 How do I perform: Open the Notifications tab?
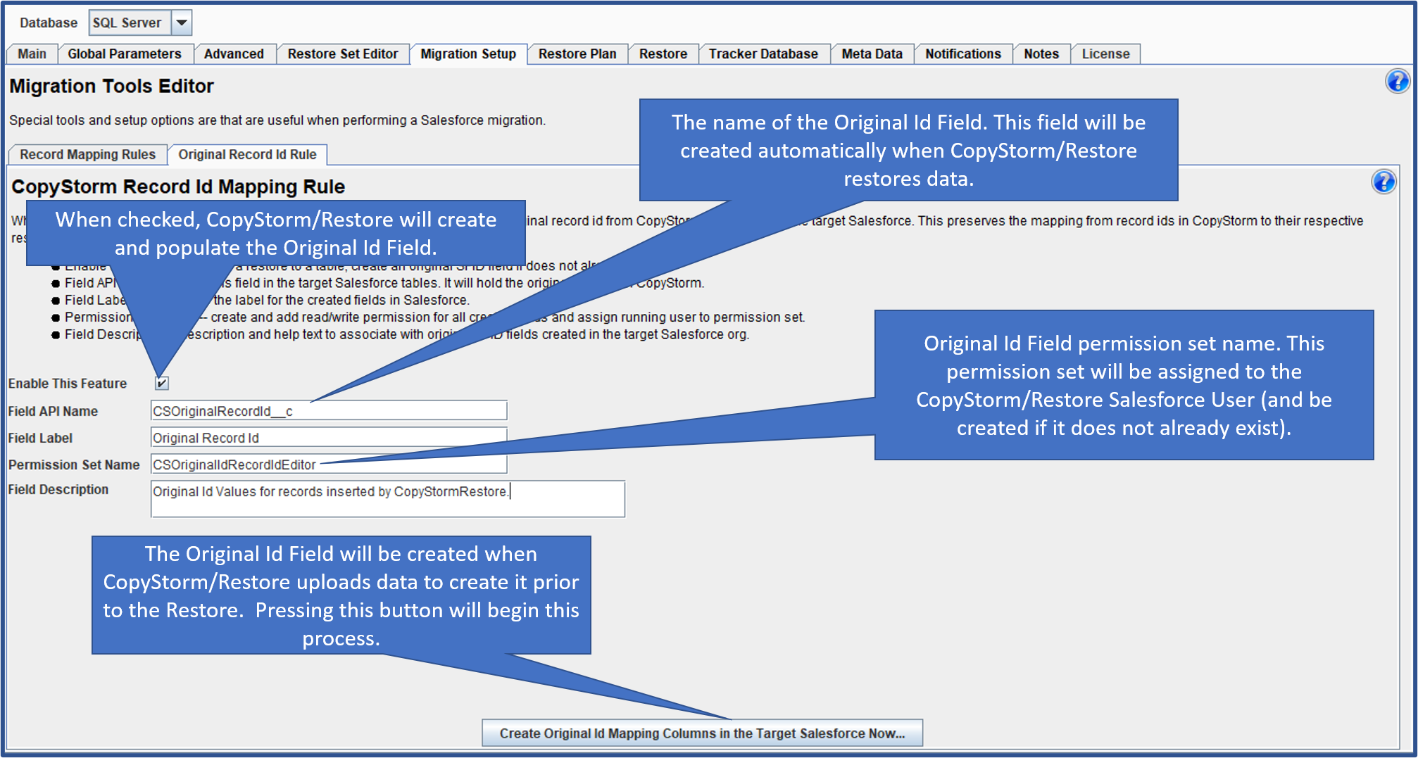963,54
